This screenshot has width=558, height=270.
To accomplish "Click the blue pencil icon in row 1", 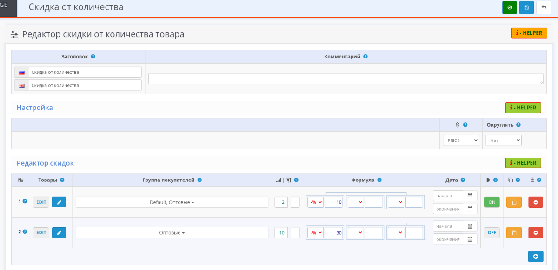I will point(59,202).
